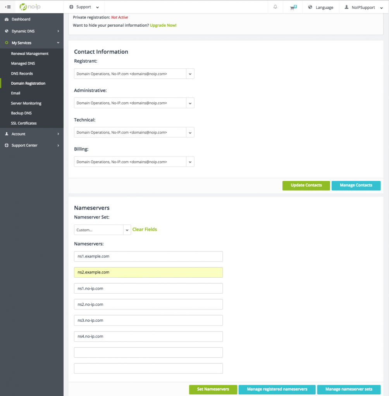
Task: Click the Support lifebuoy icon in the top bar
Action: (71, 7)
